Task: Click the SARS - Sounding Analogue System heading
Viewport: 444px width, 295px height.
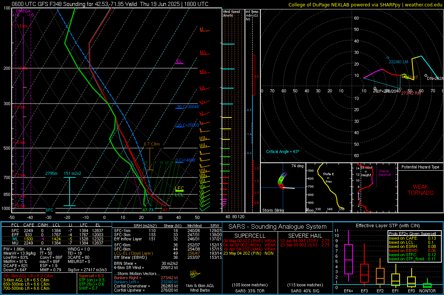Action: [278, 227]
